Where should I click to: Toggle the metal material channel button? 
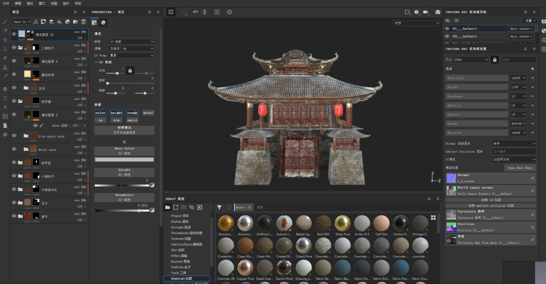pos(148,113)
